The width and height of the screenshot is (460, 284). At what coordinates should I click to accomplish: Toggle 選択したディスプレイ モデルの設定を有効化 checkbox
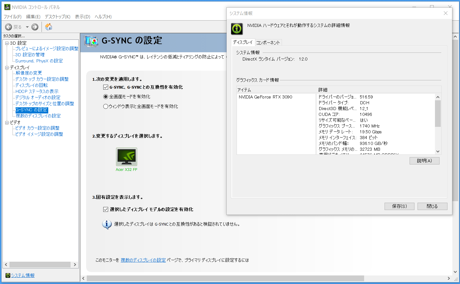[106, 209]
